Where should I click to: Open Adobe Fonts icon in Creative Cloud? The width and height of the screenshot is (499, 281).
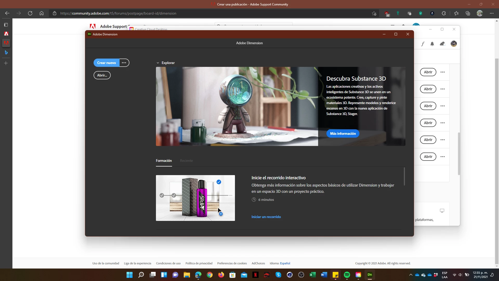coord(423,44)
